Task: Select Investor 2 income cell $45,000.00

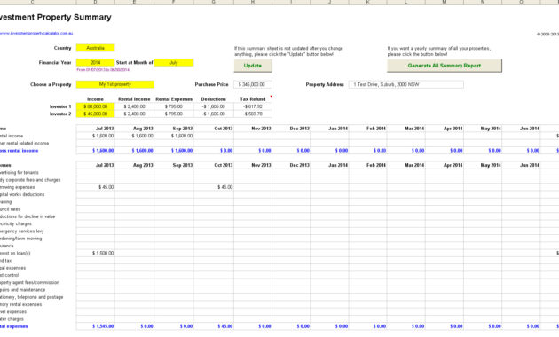Action: [x=95, y=114]
